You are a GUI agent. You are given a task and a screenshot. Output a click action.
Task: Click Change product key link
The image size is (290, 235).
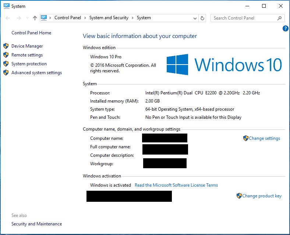click(262, 196)
